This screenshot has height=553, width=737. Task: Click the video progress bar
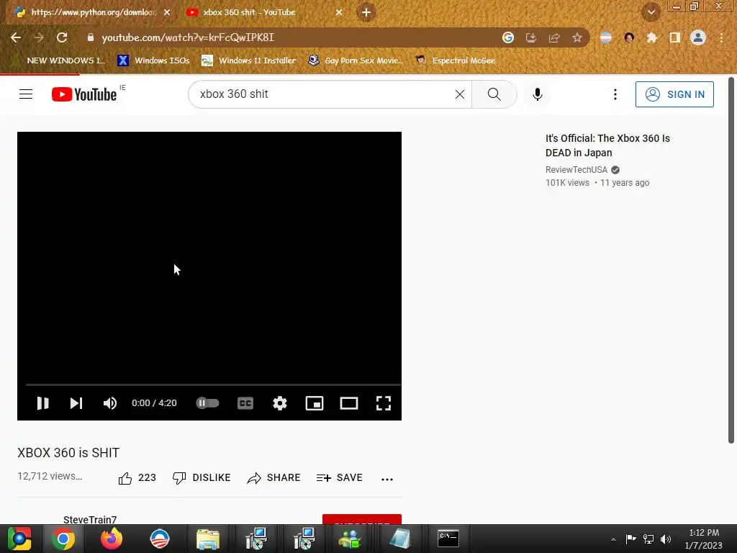point(213,385)
